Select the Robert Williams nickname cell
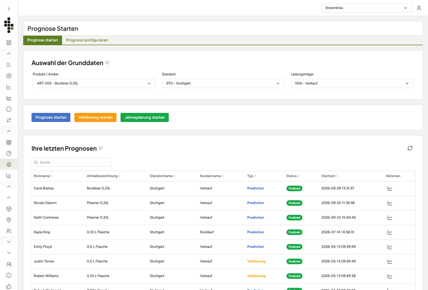Viewport: 428px width, 290px height. pos(46,276)
